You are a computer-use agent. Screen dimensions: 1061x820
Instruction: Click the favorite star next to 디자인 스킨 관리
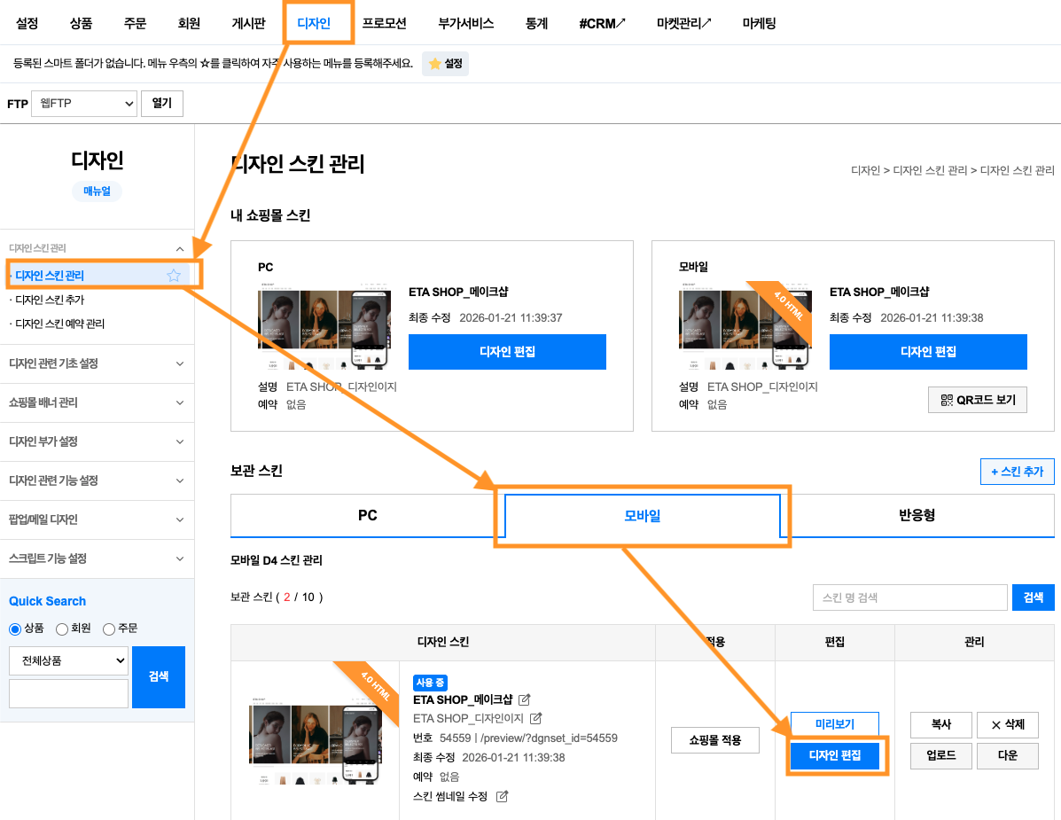[x=174, y=276]
